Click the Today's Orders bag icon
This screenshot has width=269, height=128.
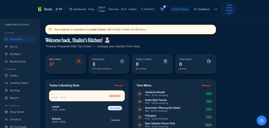[x=166, y=61]
